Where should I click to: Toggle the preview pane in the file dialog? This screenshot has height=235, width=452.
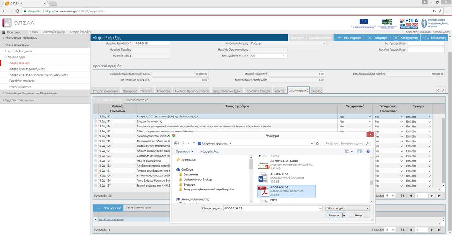360,151
